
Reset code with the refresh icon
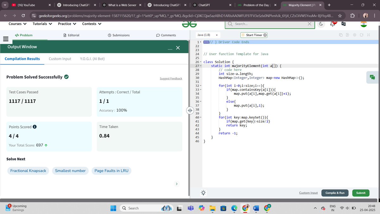coord(361,35)
